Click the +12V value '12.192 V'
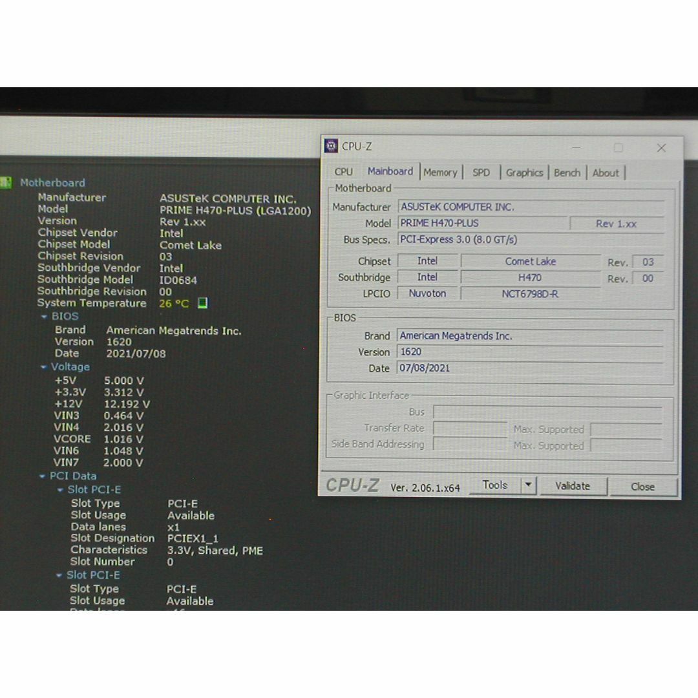Screen dimensions: 698x698 point(127,404)
